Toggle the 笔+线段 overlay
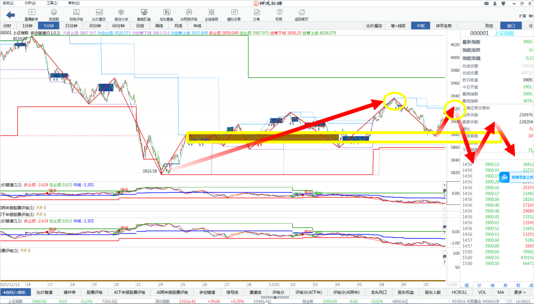Viewport: 534px width, 304px height. pos(398,26)
